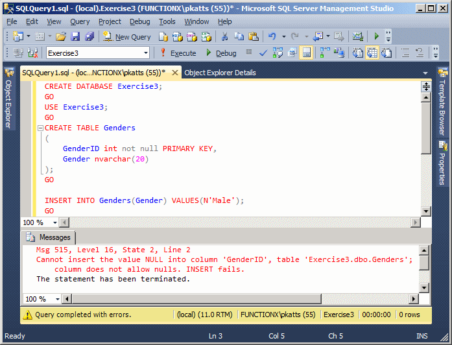Open the Window menu
This screenshot has height=345, width=452.
[196, 21]
